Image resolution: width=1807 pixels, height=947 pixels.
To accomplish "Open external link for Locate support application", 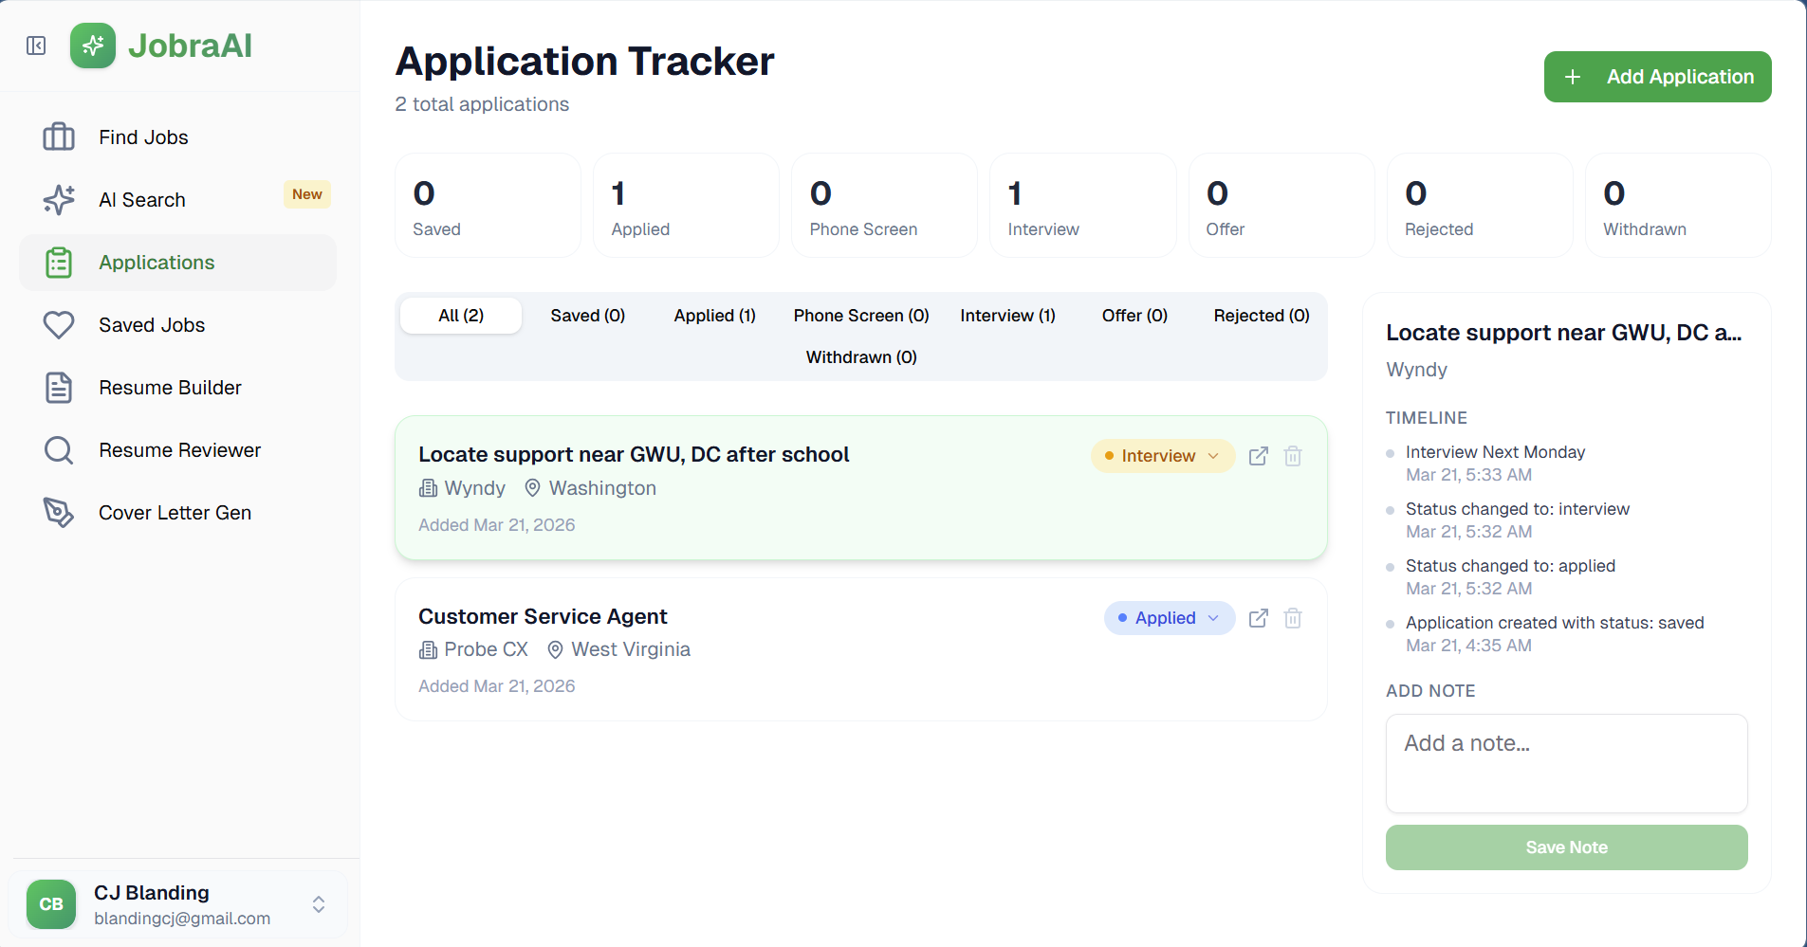I will tap(1259, 456).
